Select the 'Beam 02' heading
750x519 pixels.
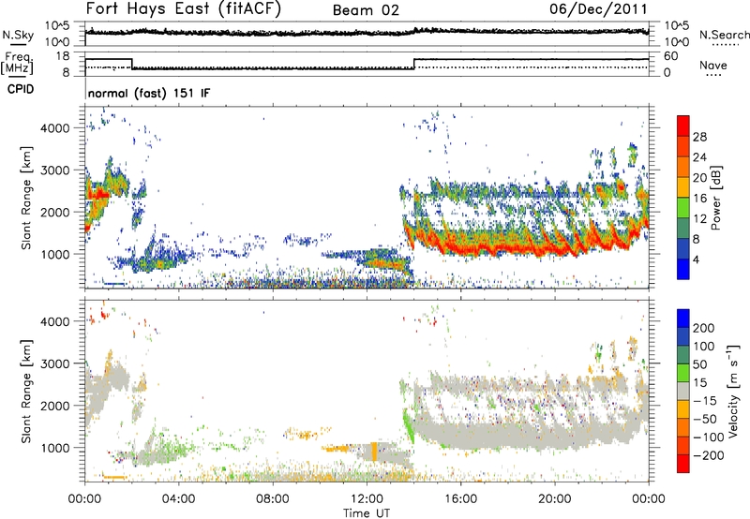pos(366,10)
